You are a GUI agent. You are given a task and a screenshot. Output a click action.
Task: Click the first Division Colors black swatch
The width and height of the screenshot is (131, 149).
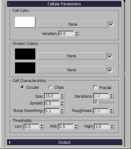pyautogui.click(x=25, y=54)
